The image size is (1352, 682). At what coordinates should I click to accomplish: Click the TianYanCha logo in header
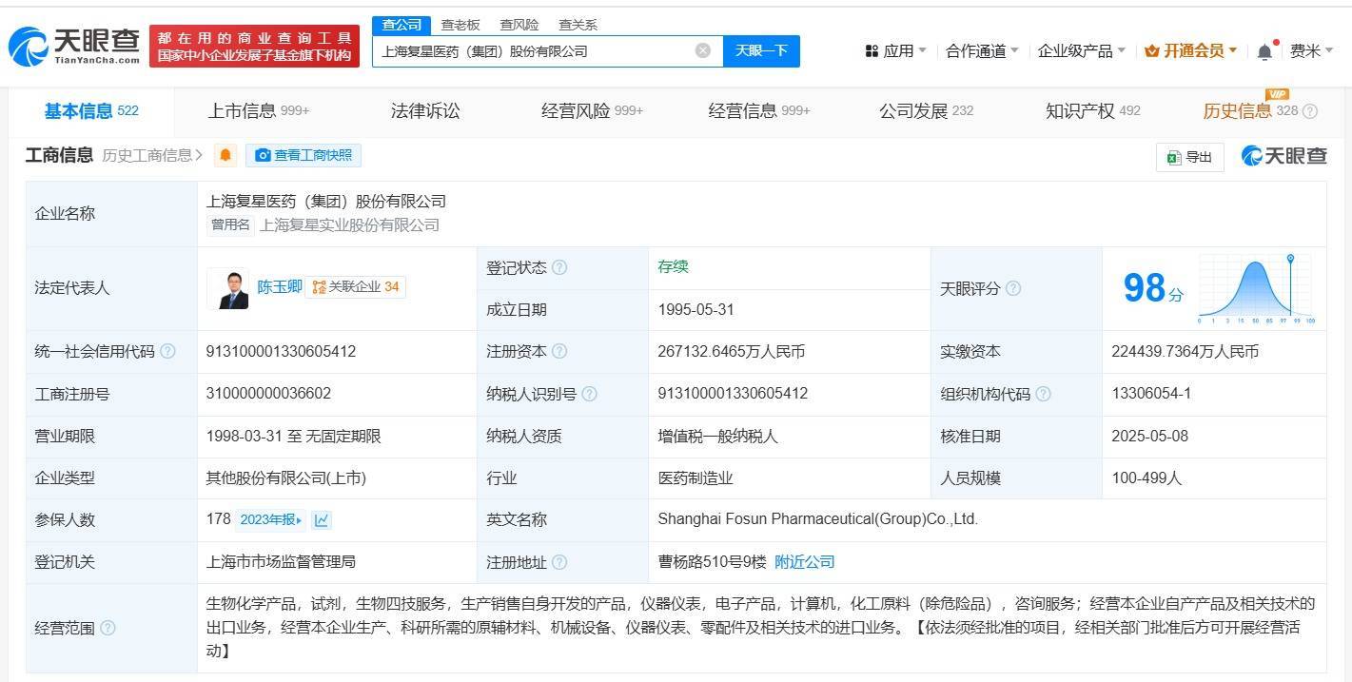point(74,46)
